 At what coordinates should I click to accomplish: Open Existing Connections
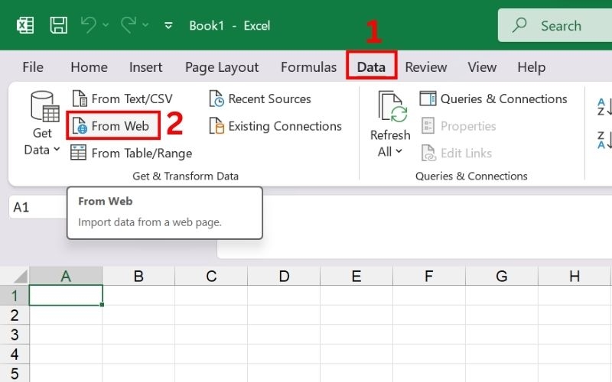(x=275, y=126)
